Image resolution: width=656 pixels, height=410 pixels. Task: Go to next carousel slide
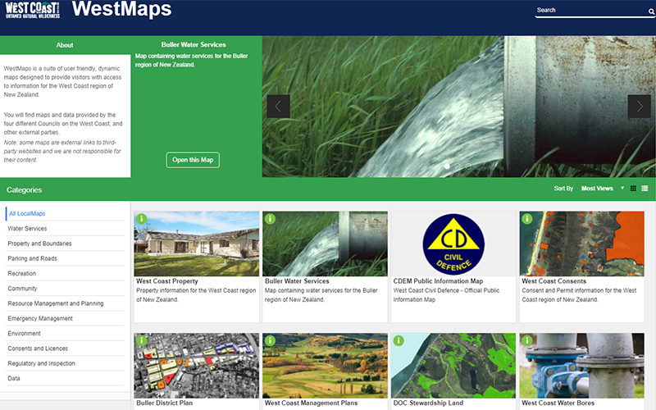point(640,107)
